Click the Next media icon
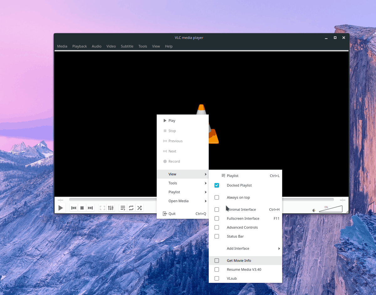Viewport: 376px width, 295px height. tap(90, 208)
